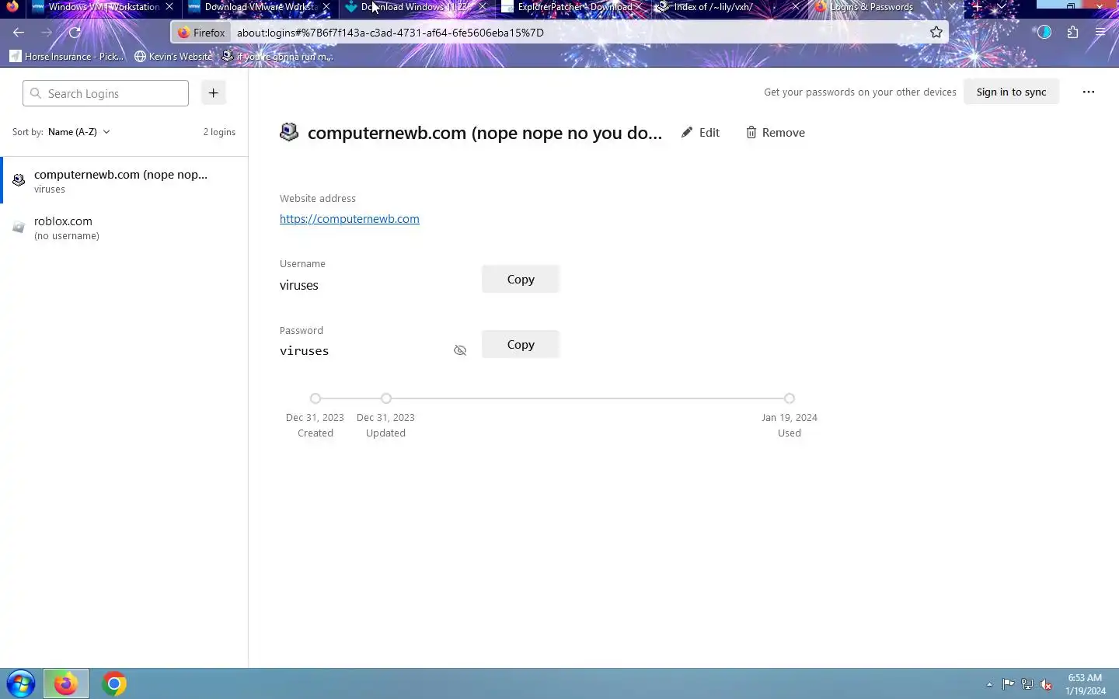Open the Action Center flag icon
Image resolution: width=1119 pixels, height=699 pixels.
[x=1008, y=684]
